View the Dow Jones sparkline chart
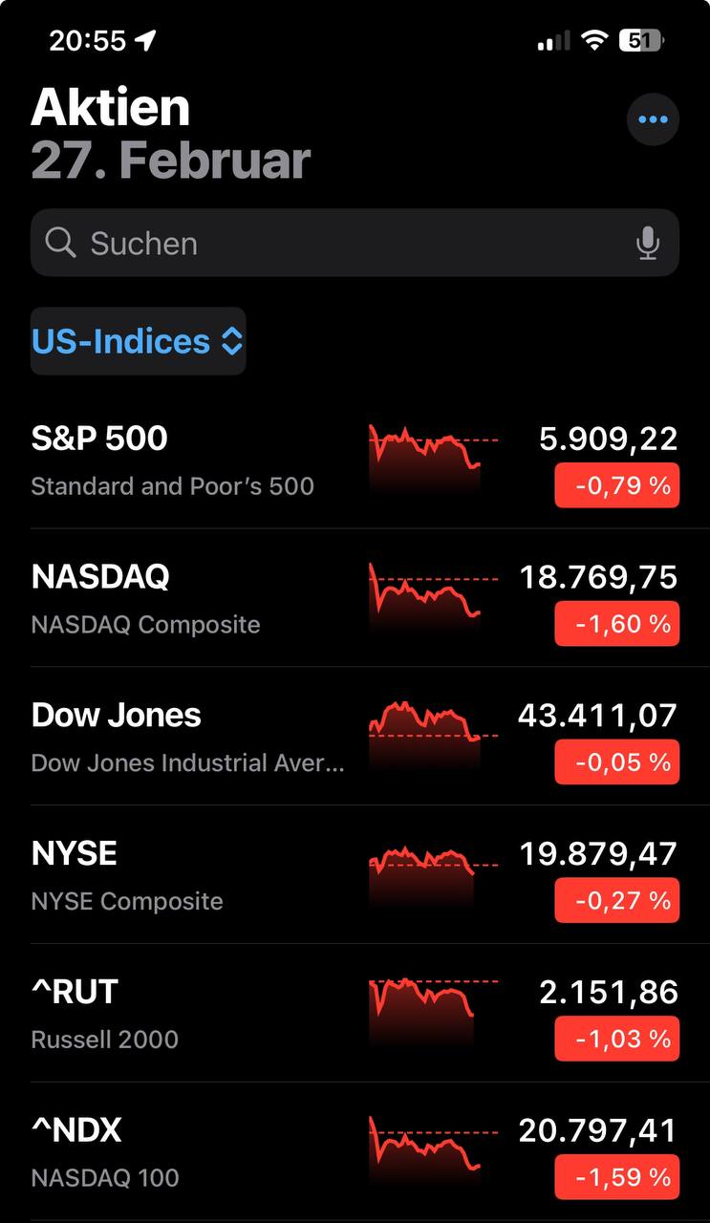 [x=432, y=734]
